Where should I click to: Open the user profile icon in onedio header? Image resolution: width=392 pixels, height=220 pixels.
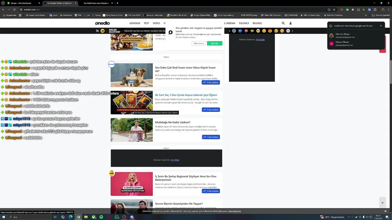[x=290, y=23]
